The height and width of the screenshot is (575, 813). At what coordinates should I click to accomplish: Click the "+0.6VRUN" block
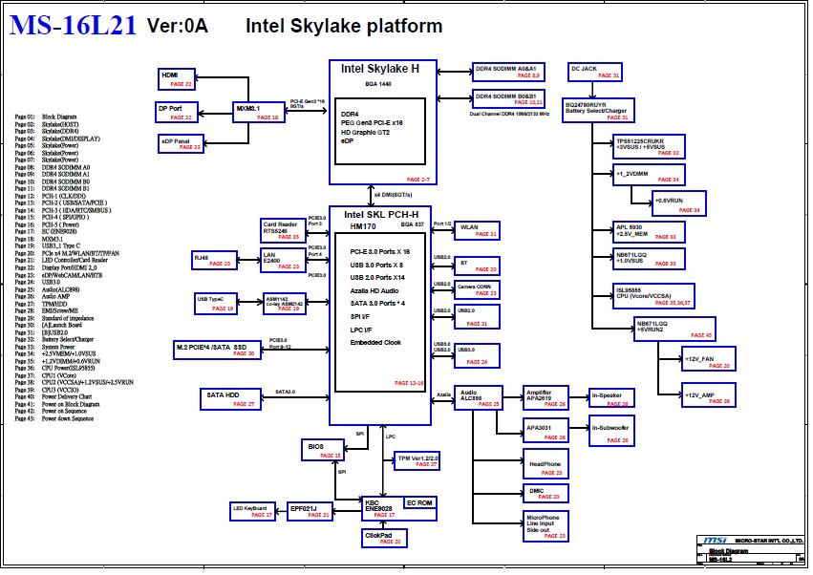678,203
